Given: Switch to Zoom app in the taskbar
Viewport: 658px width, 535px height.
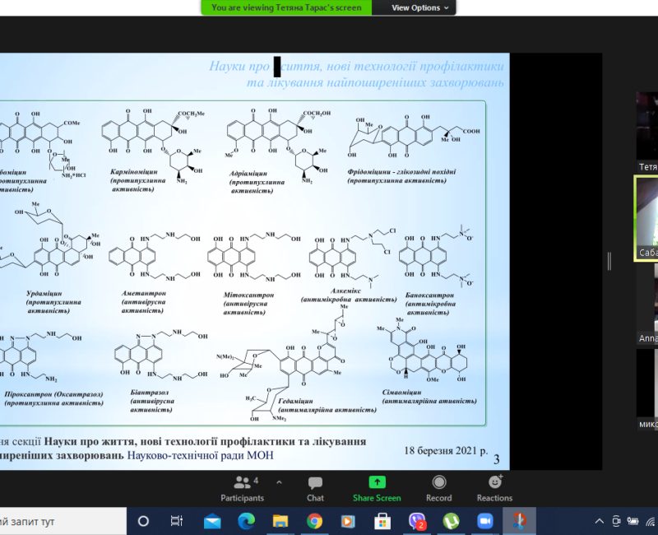Looking at the screenshot, I should [x=484, y=521].
